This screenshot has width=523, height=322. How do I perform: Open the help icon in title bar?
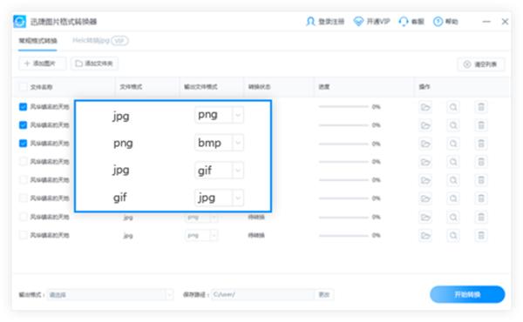[438, 22]
